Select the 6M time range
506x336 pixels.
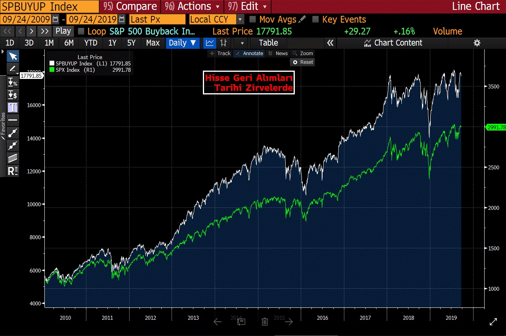(x=69, y=43)
